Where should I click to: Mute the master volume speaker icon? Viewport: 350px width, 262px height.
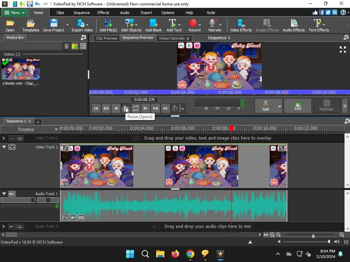tap(279, 242)
